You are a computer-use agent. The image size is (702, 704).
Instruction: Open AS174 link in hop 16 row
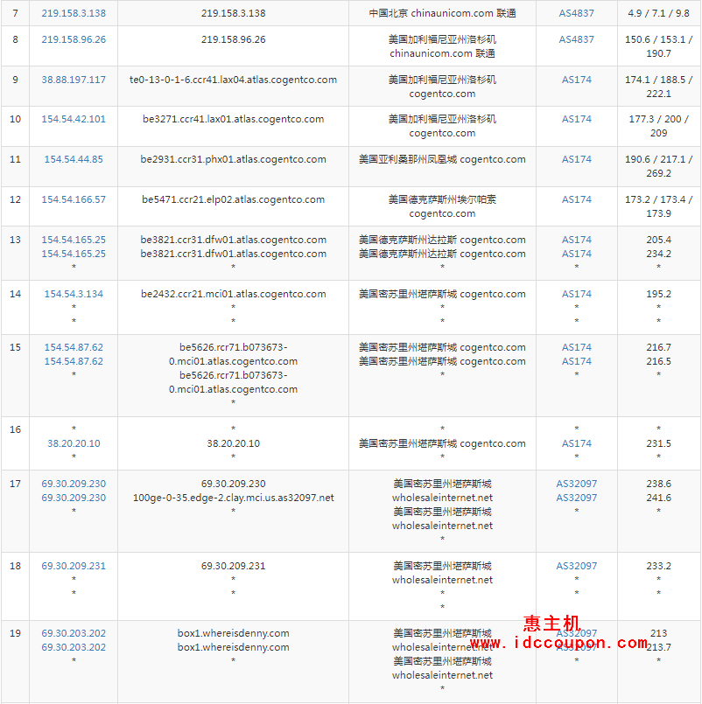[576, 444]
